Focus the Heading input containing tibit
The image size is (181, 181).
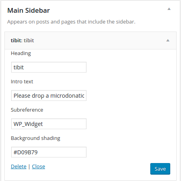pyautogui.click(x=49, y=67)
